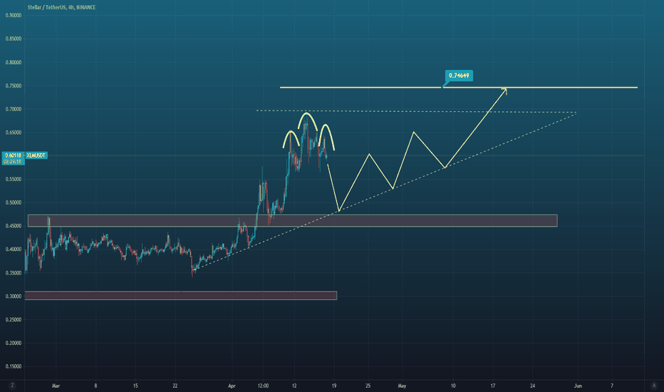Click the 0.65000 price axis label
The width and height of the screenshot is (664, 392).
(x=13, y=133)
